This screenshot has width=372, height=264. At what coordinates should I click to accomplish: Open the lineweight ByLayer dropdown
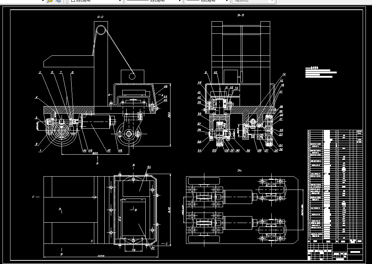[208, 1]
